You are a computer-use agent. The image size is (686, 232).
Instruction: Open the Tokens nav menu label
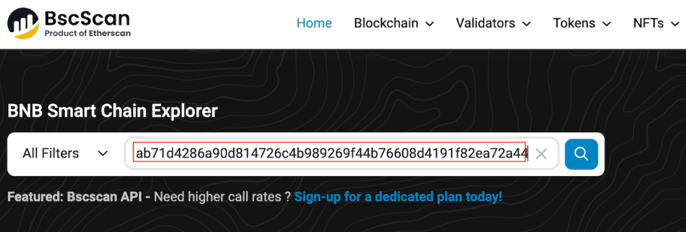[574, 23]
